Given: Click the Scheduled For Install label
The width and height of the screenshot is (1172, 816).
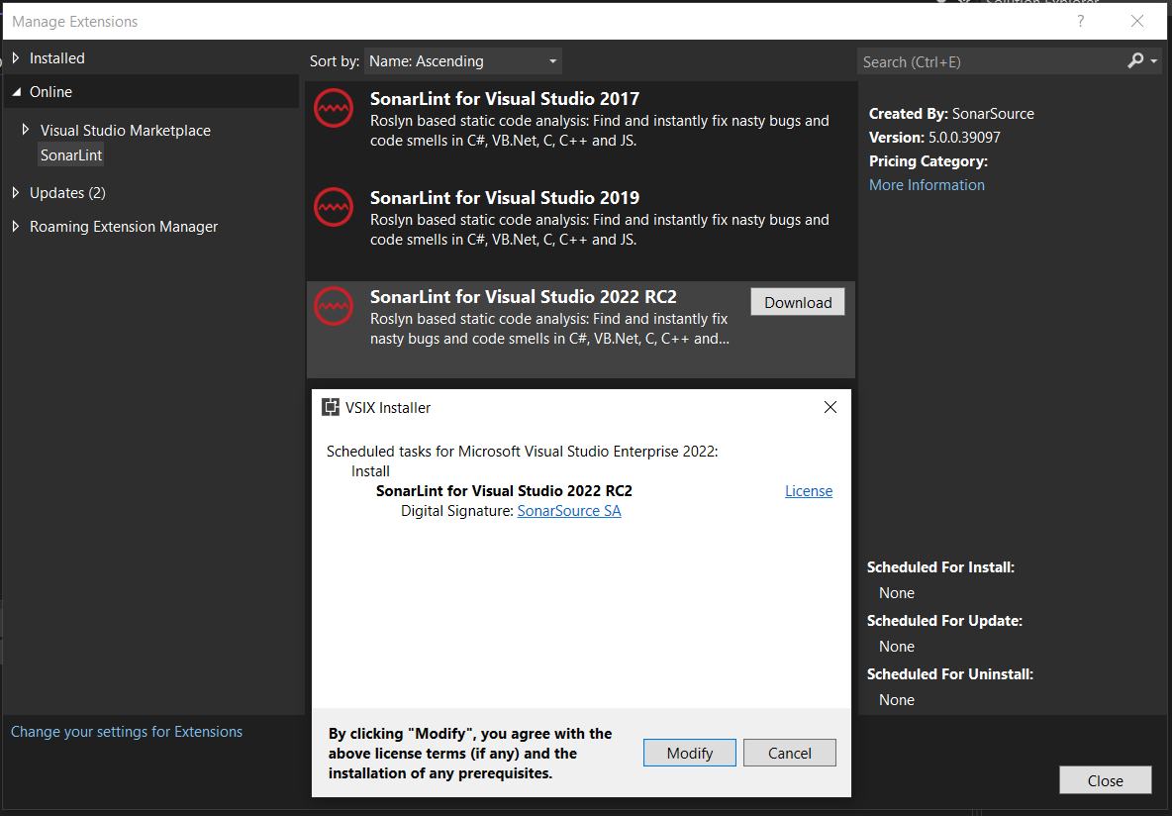Looking at the screenshot, I should 940,567.
